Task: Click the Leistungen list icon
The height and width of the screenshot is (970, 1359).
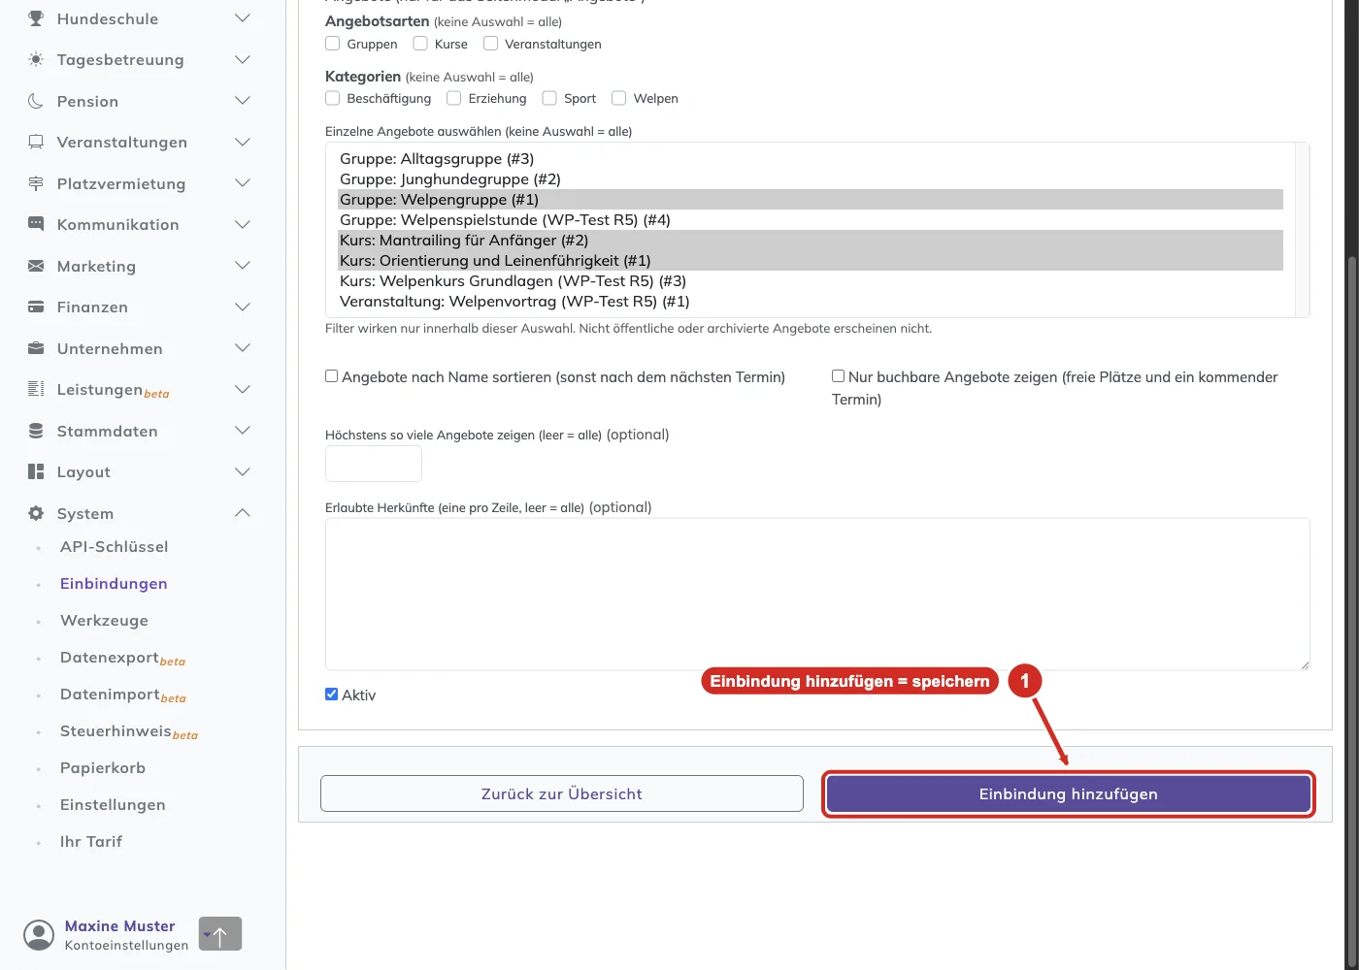Action: coord(36,389)
